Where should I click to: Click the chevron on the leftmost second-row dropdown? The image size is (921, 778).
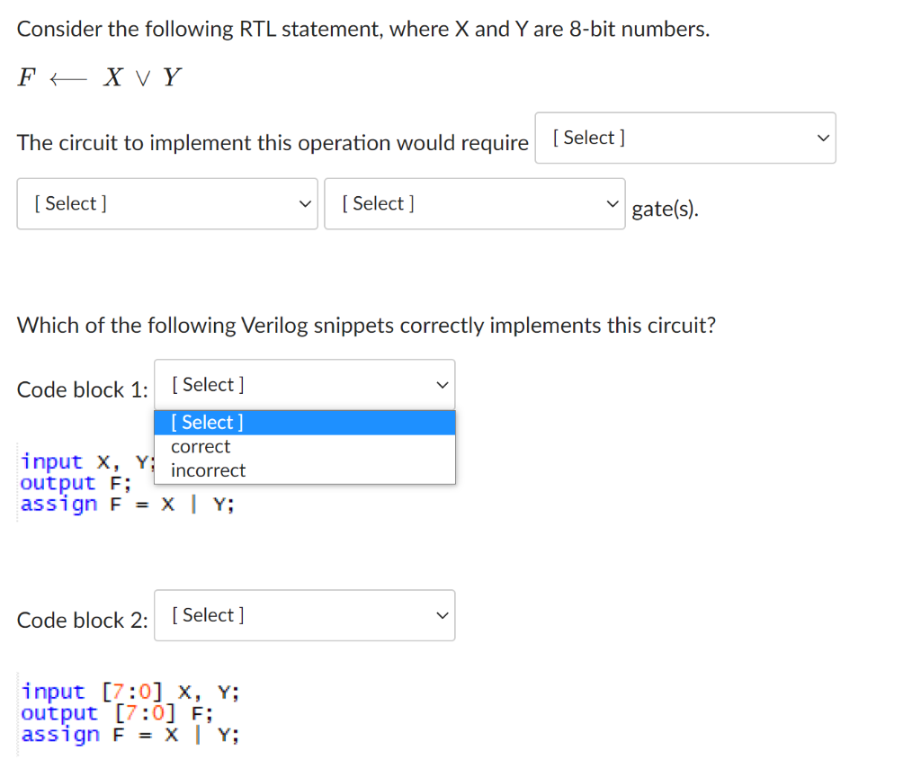tap(304, 204)
